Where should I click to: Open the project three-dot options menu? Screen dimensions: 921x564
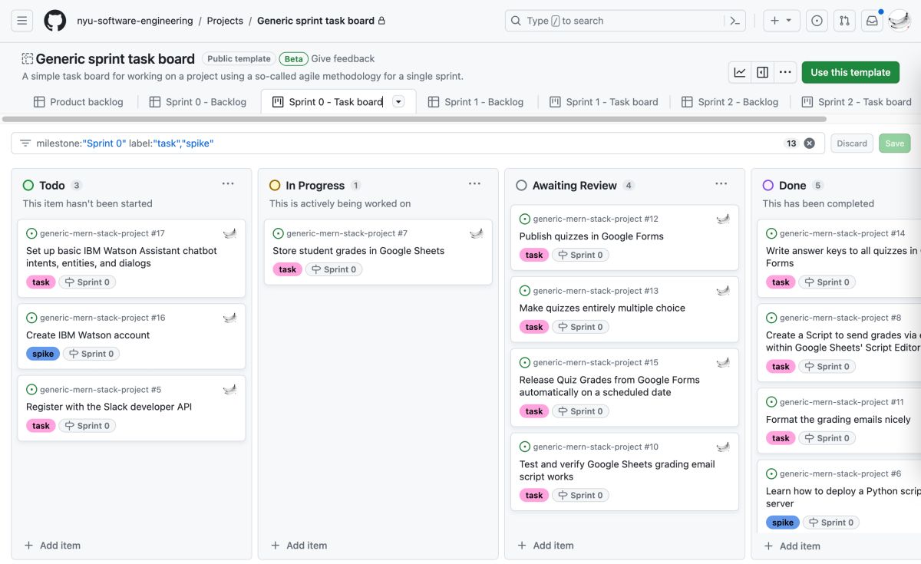click(784, 72)
